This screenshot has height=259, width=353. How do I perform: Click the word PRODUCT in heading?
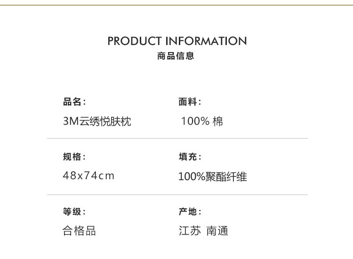pos(135,41)
